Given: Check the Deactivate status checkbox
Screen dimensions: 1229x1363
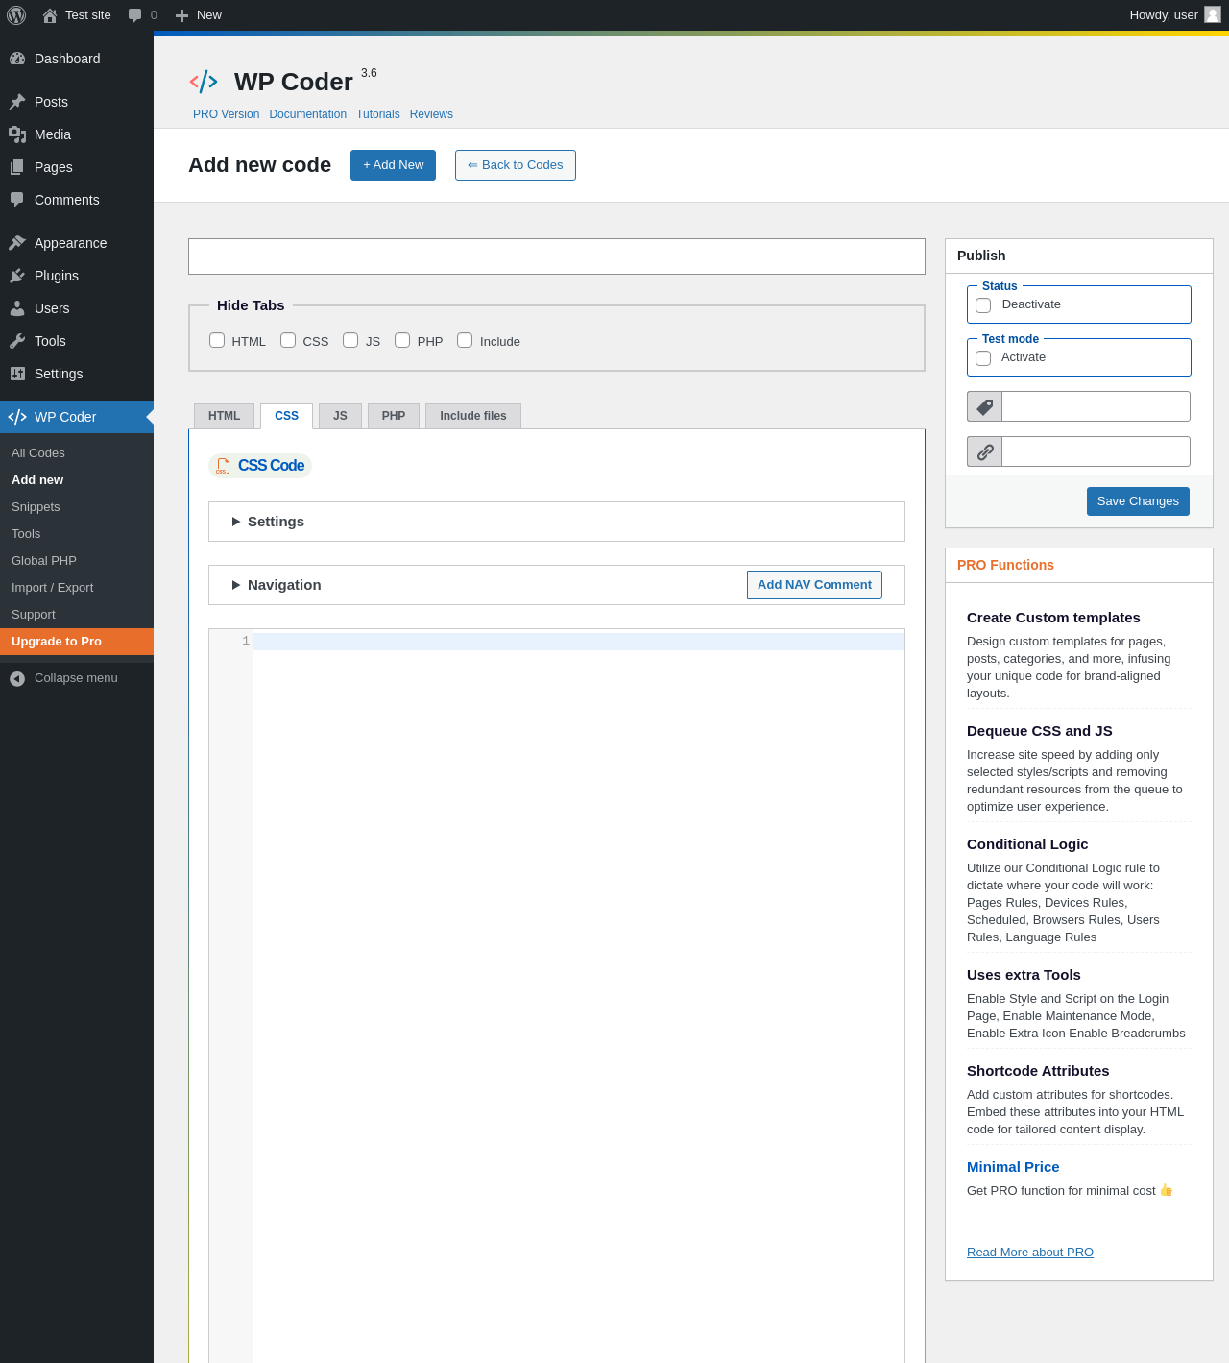Looking at the screenshot, I should pos(983,305).
